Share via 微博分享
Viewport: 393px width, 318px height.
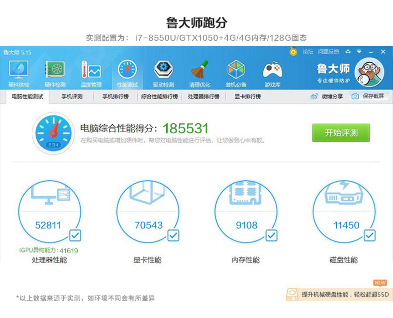327,96
